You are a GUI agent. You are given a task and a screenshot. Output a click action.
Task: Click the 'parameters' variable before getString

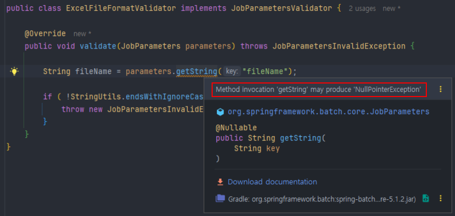[x=149, y=71]
